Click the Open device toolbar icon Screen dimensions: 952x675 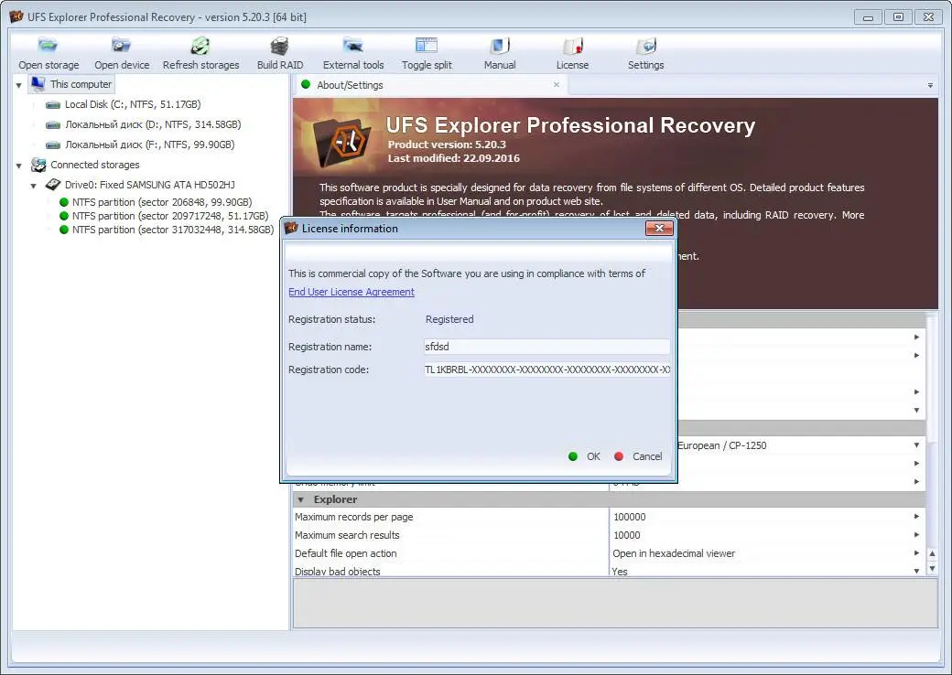point(122,46)
